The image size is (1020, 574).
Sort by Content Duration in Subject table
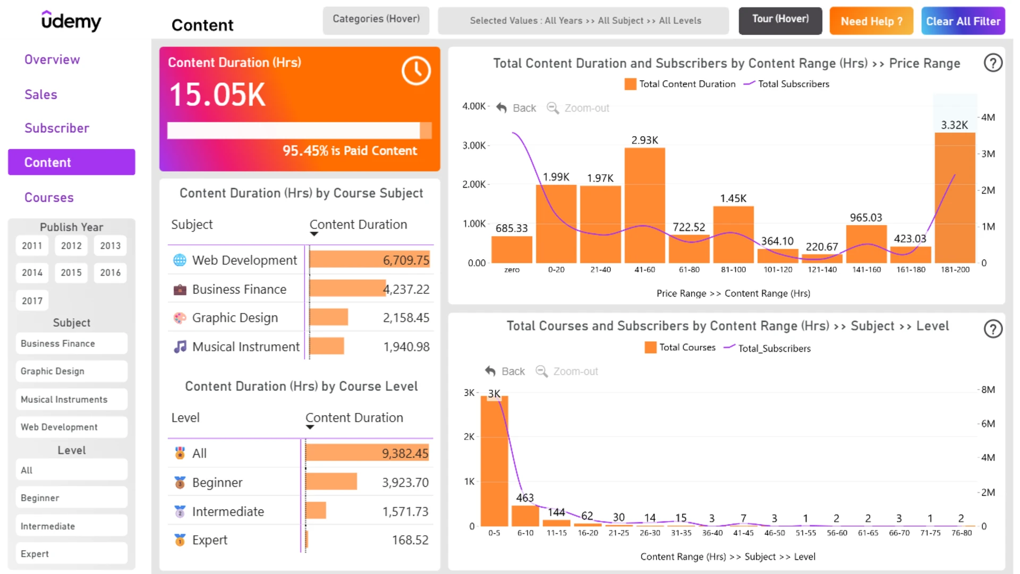[x=358, y=224]
